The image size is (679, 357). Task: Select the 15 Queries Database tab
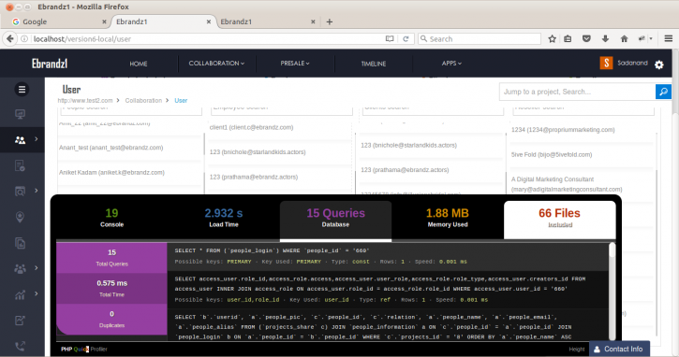tap(335, 220)
